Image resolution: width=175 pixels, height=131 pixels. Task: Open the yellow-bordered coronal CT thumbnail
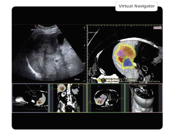[68, 98]
